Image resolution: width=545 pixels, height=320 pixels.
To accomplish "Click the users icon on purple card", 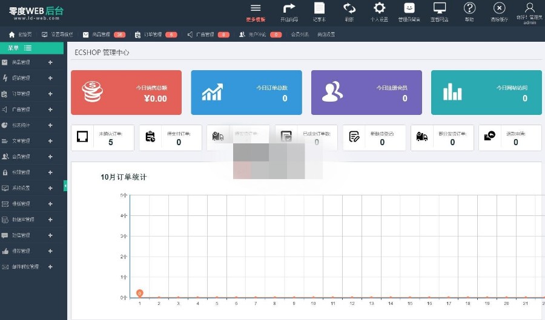I will point(332,91).
